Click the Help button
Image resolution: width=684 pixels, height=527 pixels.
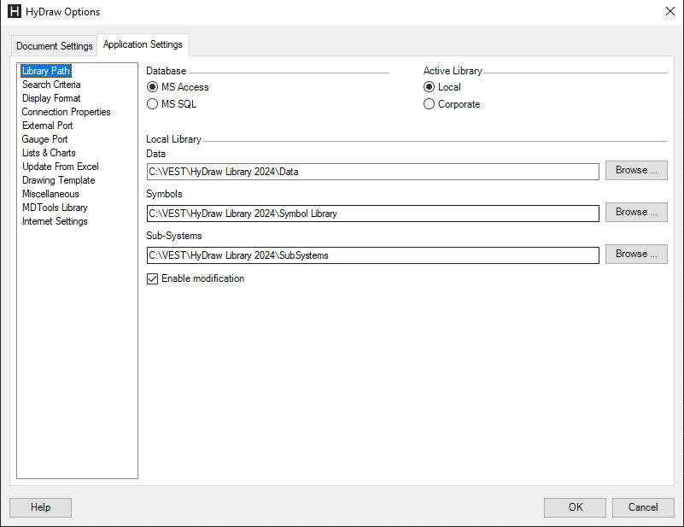[41, 507]
